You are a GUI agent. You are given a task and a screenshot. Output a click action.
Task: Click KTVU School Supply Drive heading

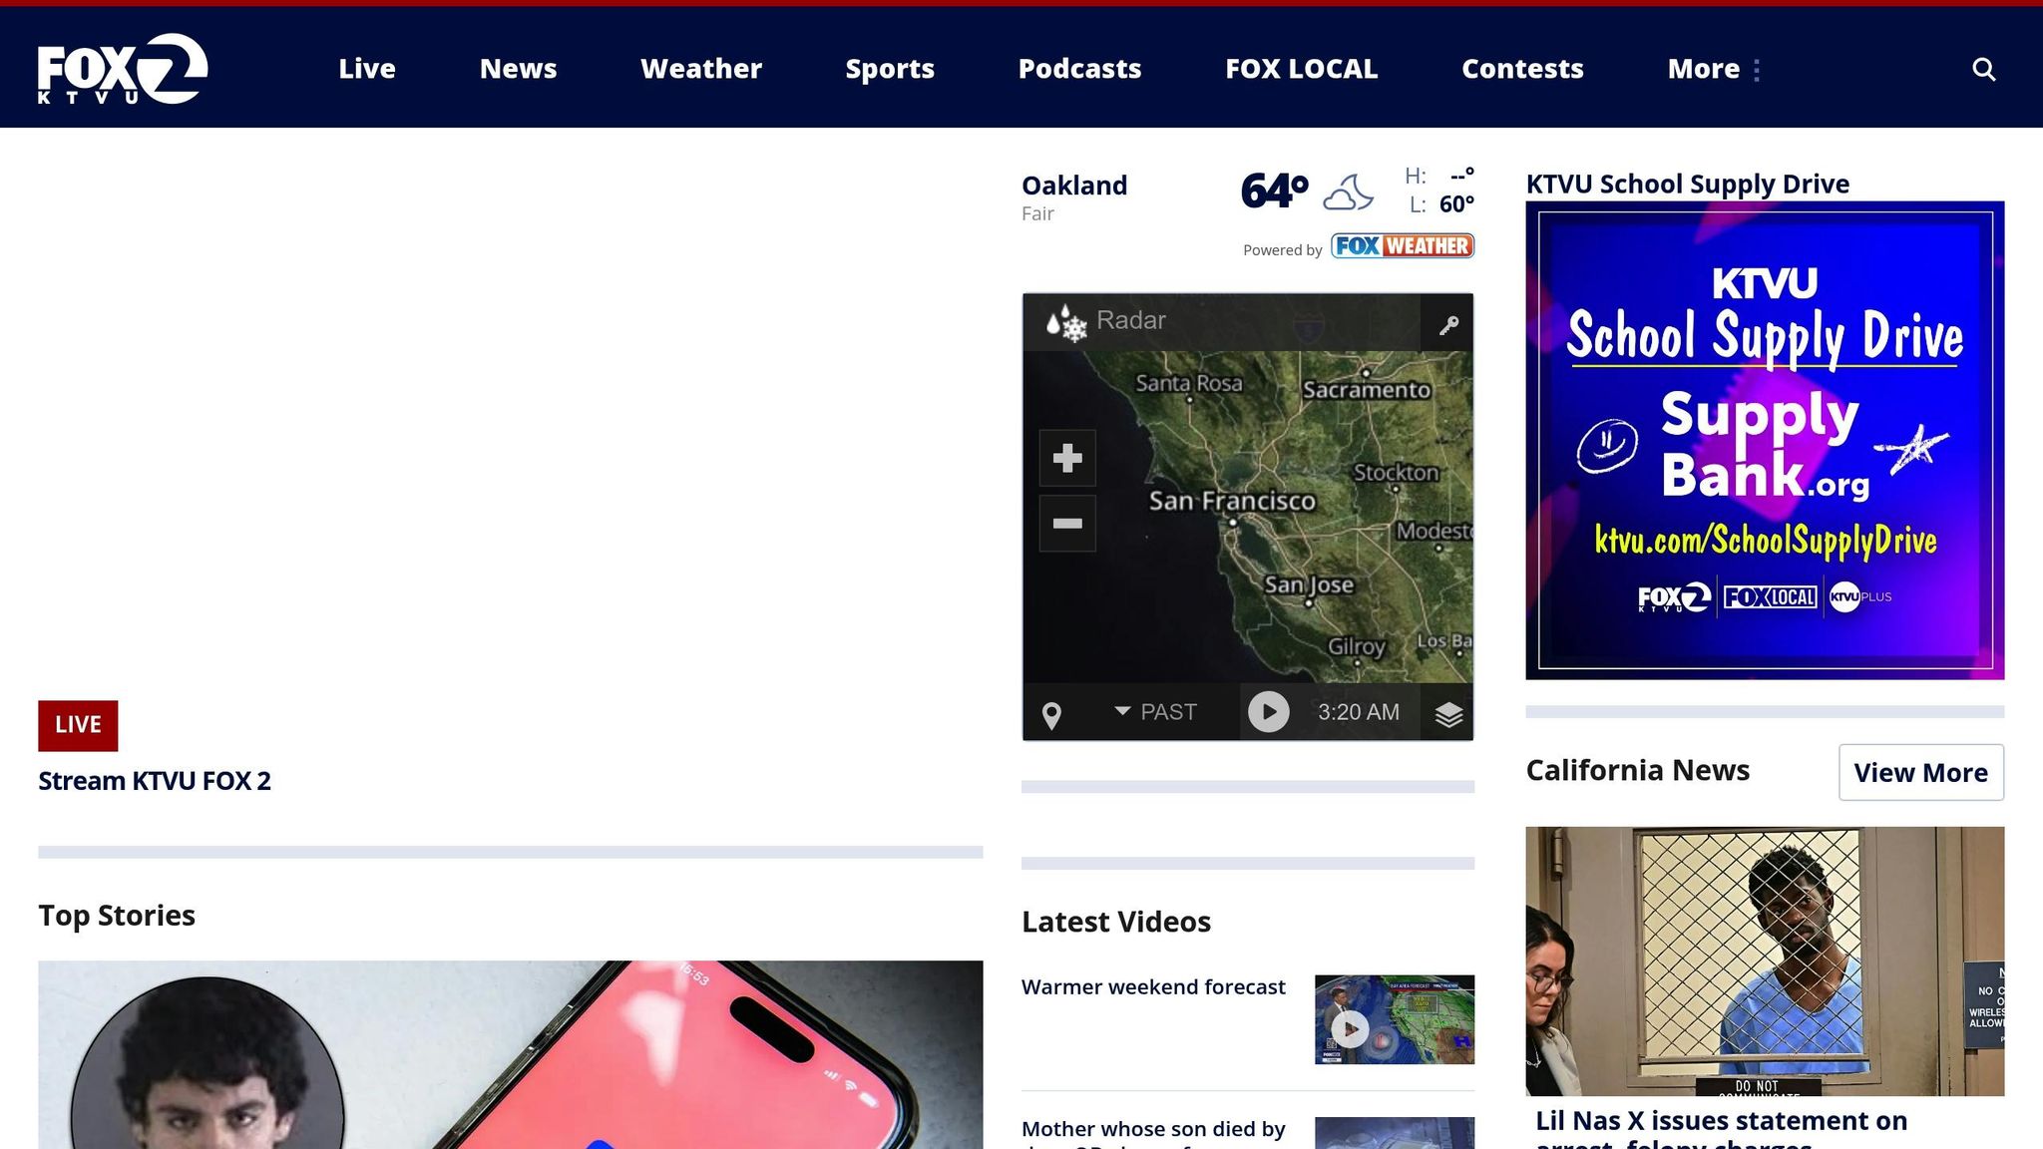point(1688,185)
